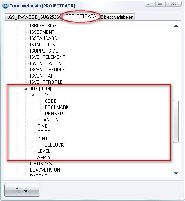Click the Sluiten button
Viewport: 185px width, 201px height.
tap(22, 190)
